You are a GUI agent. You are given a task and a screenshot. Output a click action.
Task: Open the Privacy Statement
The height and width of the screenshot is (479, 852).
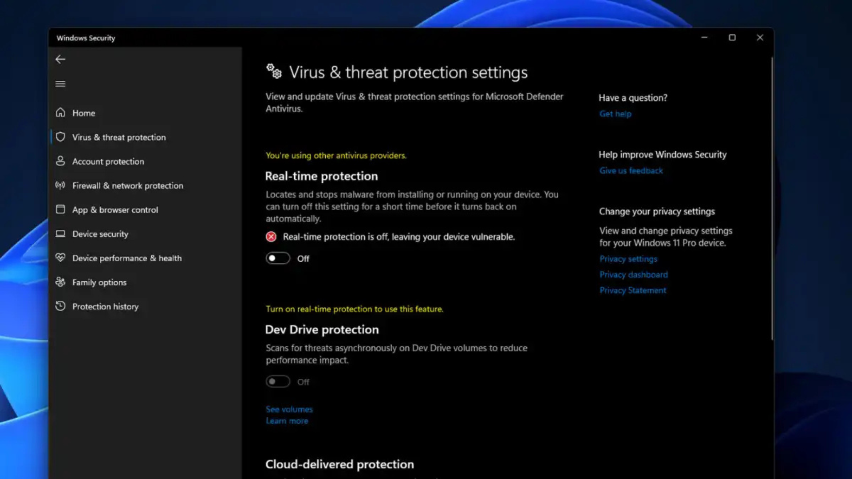pos(632,290)
